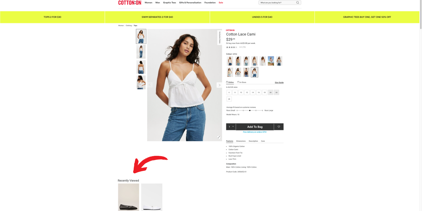
Task: Show next product image arrow
Action: [219, 85]
